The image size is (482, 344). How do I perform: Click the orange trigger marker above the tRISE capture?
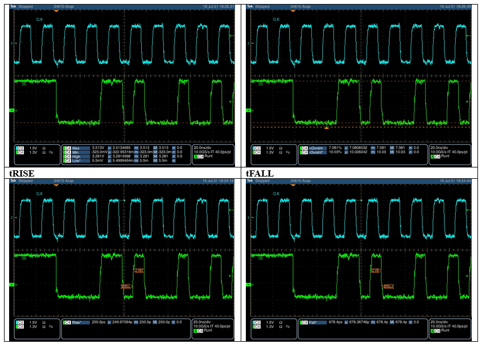(x=56, y=185)
